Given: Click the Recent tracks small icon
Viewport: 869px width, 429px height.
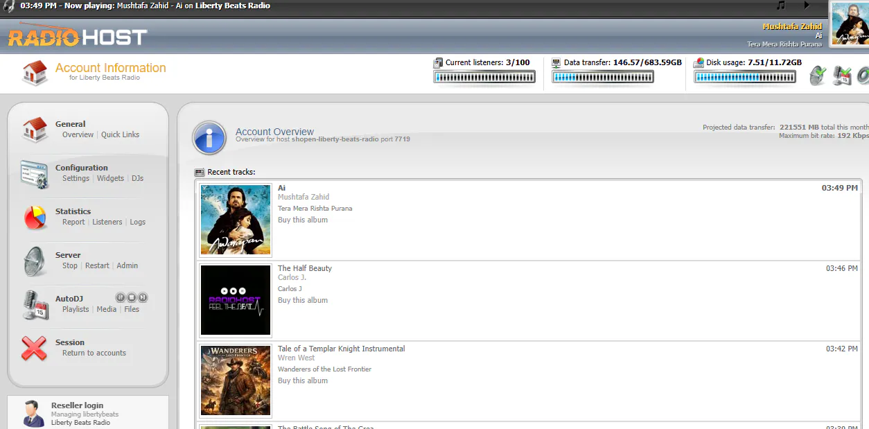Looking at the screenshot, I should 200,172.
